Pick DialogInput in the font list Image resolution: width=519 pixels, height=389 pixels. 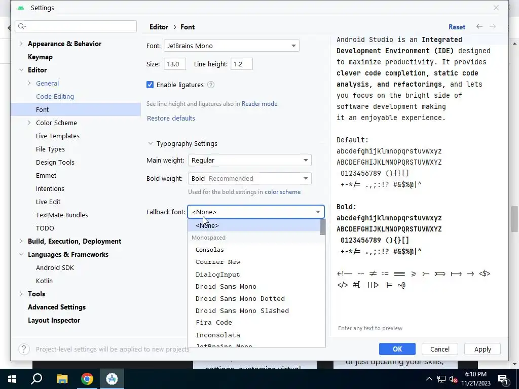tap(254, 274)
